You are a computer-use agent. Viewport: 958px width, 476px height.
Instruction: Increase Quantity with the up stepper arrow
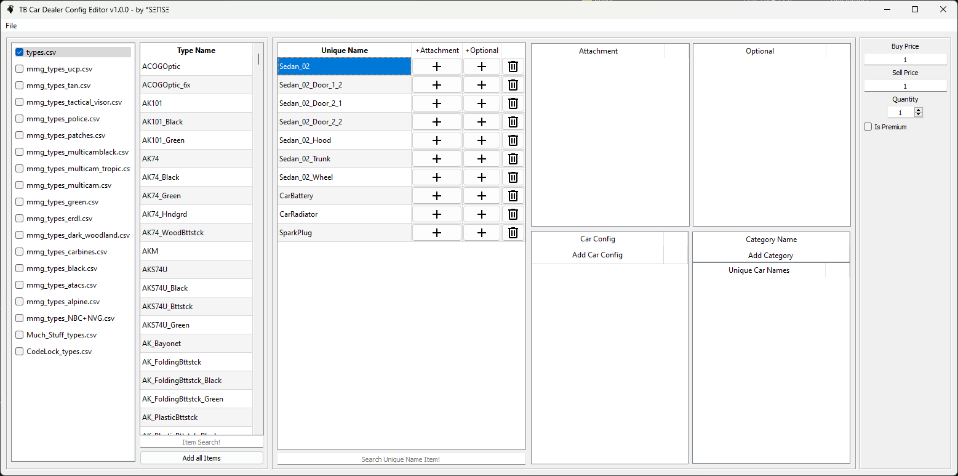[x=919, y=110]
